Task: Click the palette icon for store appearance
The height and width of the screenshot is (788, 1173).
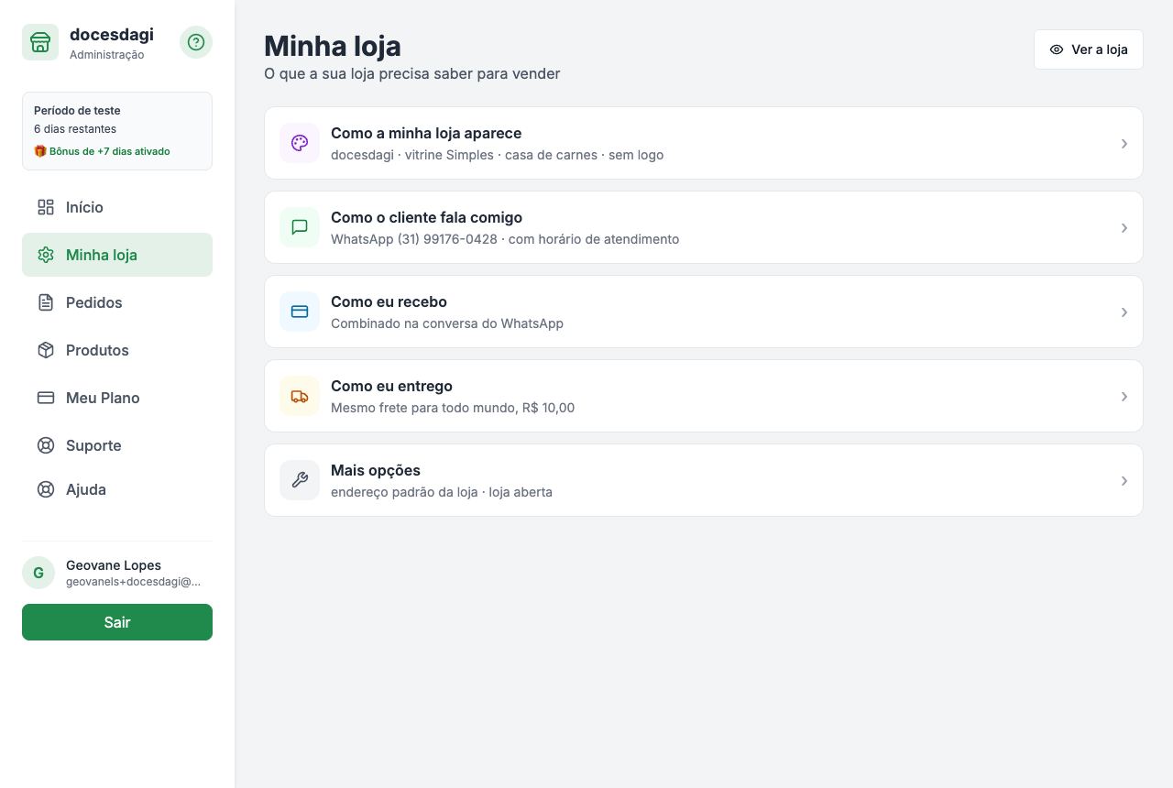Action: pyautogui.click(x=300, y=143)
